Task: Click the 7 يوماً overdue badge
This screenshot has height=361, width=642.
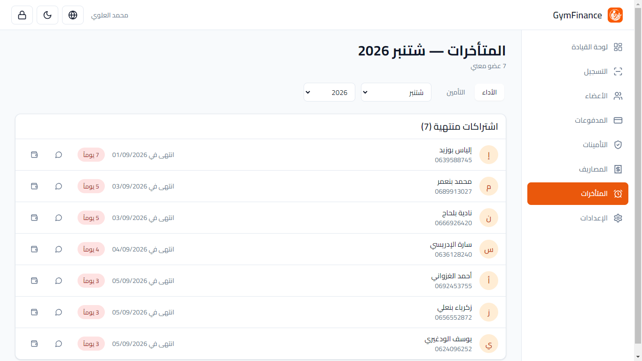Action: pos(91,155)
